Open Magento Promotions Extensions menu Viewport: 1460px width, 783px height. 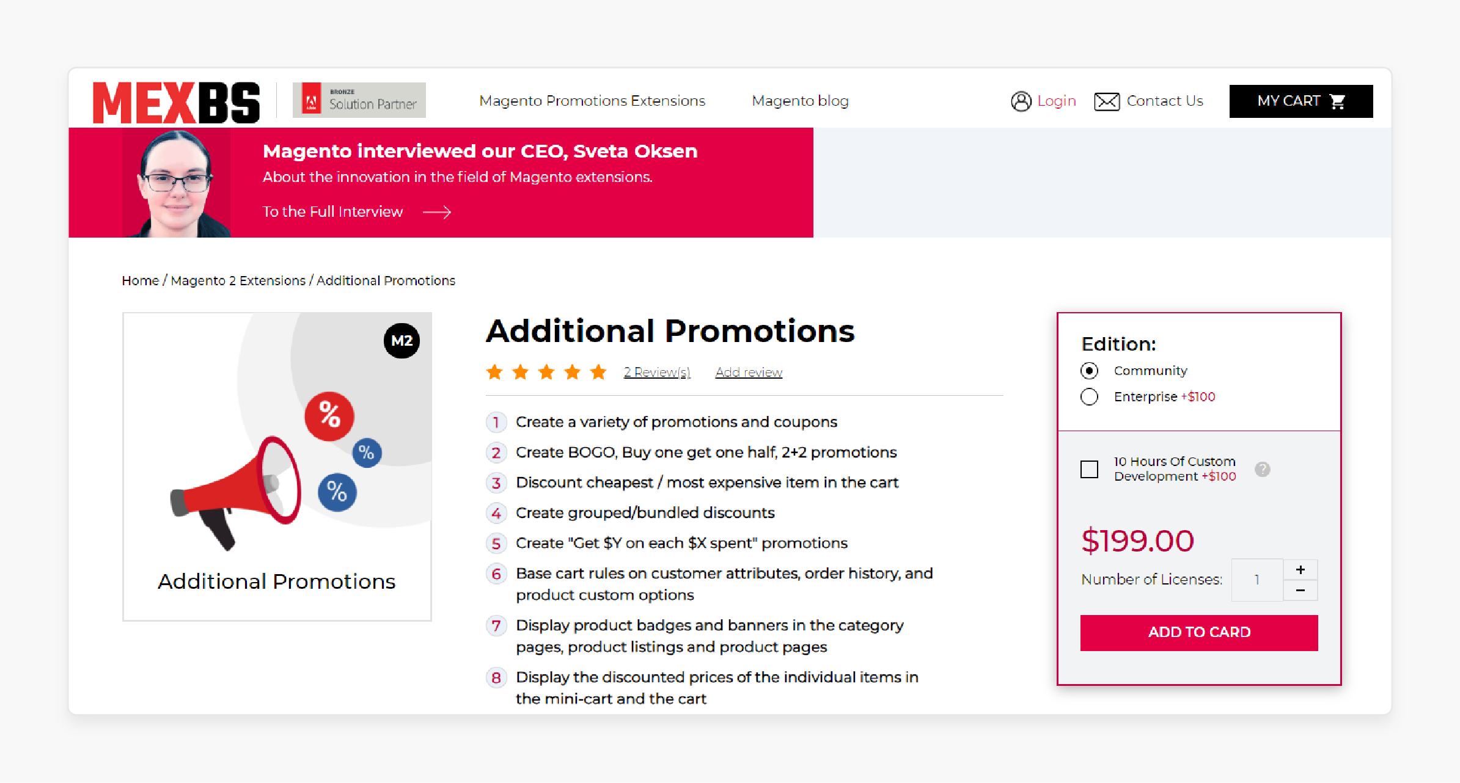coord(592,101)
